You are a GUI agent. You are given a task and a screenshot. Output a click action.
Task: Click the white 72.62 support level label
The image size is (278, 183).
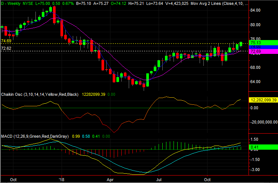(6, 48)
